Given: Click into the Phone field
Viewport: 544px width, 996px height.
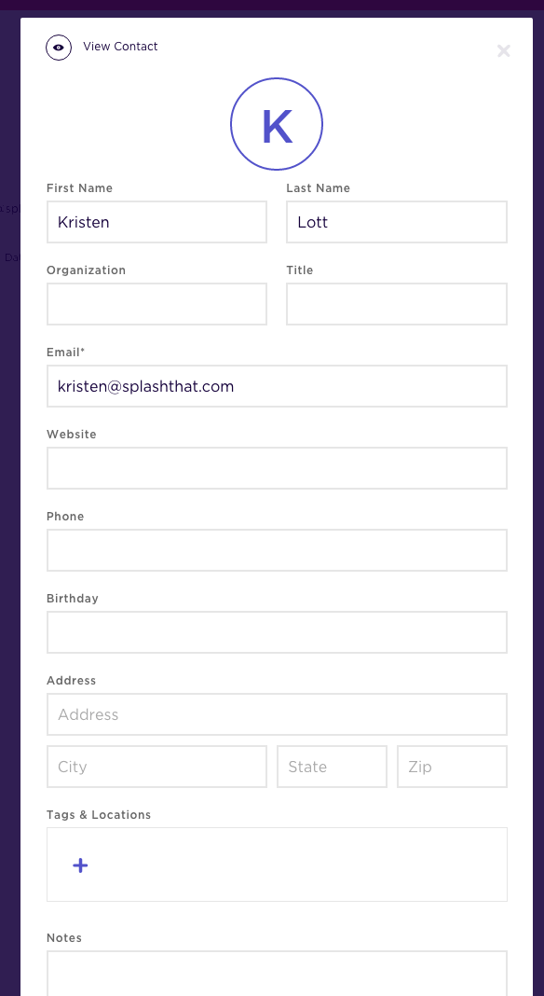Looking at the screenshot, I should point(277,550).
